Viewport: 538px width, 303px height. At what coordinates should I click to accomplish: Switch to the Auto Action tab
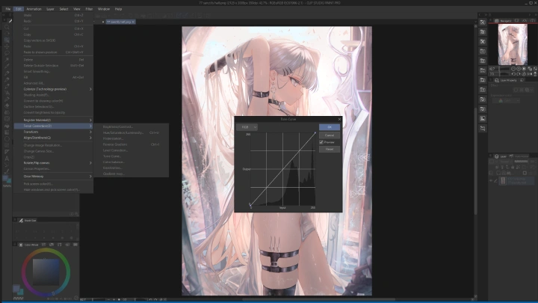[x=520, y=156]
